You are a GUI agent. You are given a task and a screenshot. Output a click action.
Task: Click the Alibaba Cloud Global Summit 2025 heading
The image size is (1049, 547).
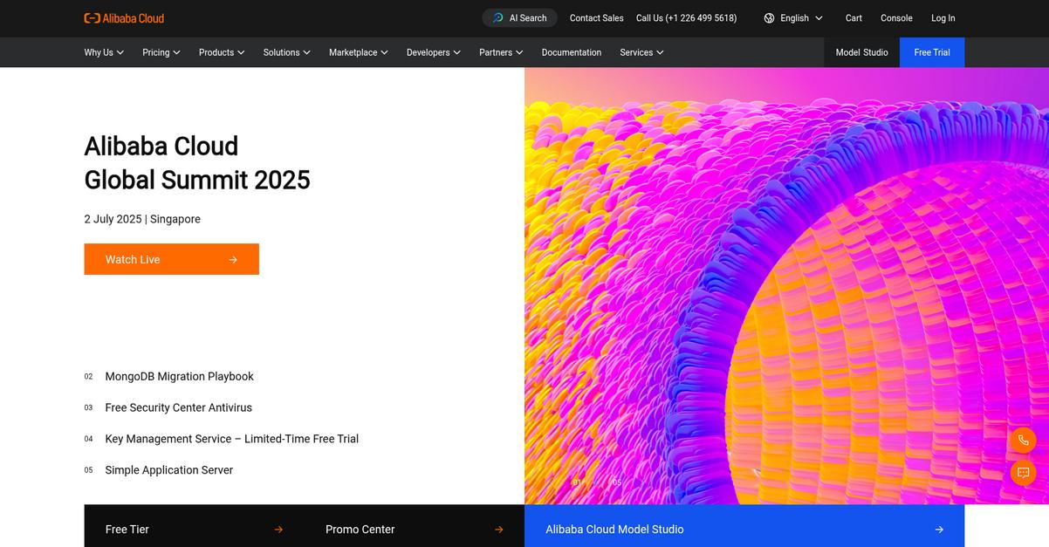click(x=197, y=162)
